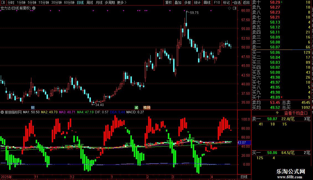Click the 总卖 value 4545
This screenshot has height=180, width=313.
tap(306, 102)
